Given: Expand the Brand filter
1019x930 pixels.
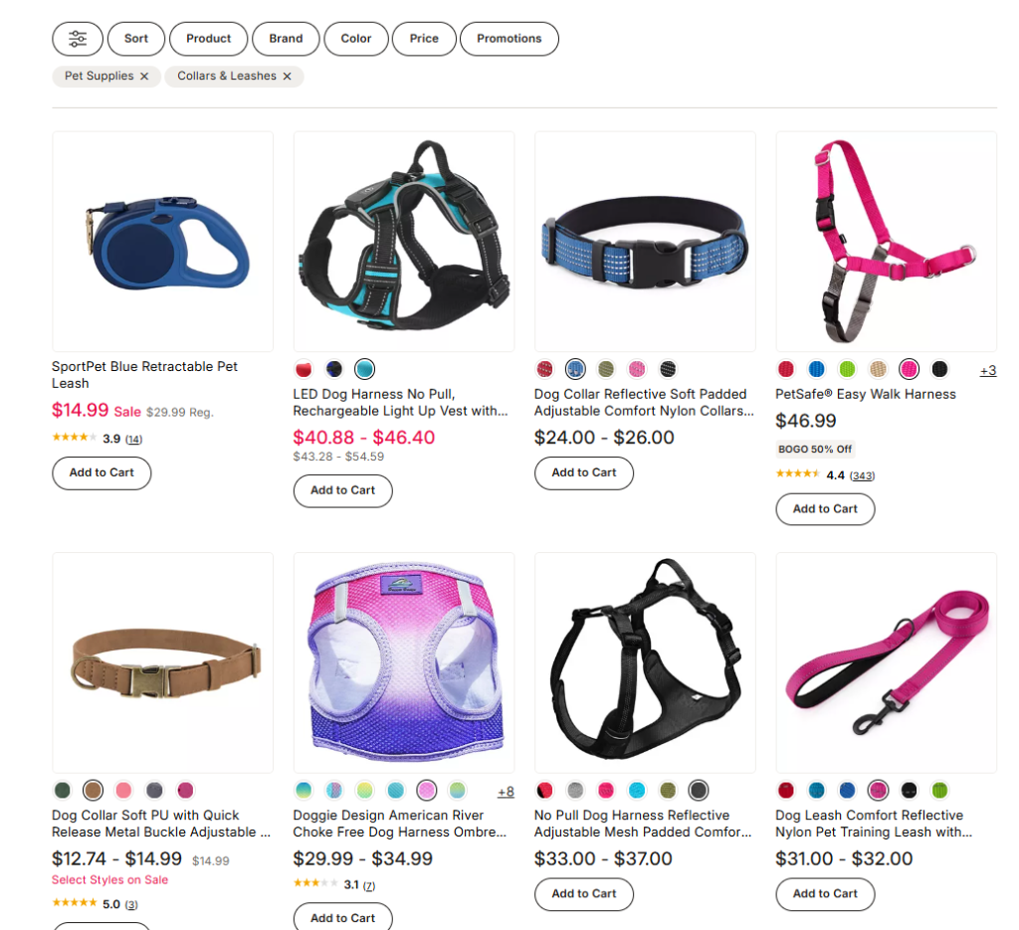Looking at the screenshot, I should click(x=286, y=39).
